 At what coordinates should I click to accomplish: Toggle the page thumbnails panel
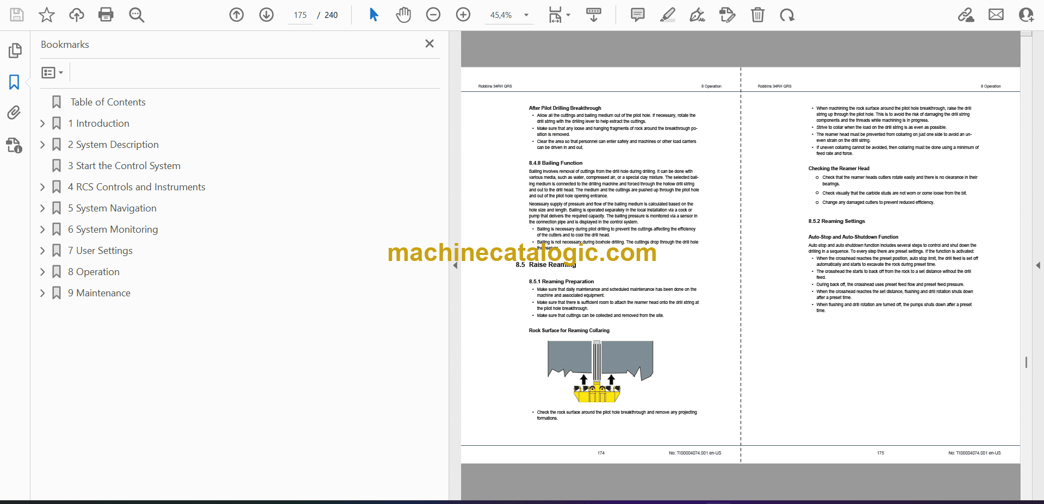pos(14,51)
